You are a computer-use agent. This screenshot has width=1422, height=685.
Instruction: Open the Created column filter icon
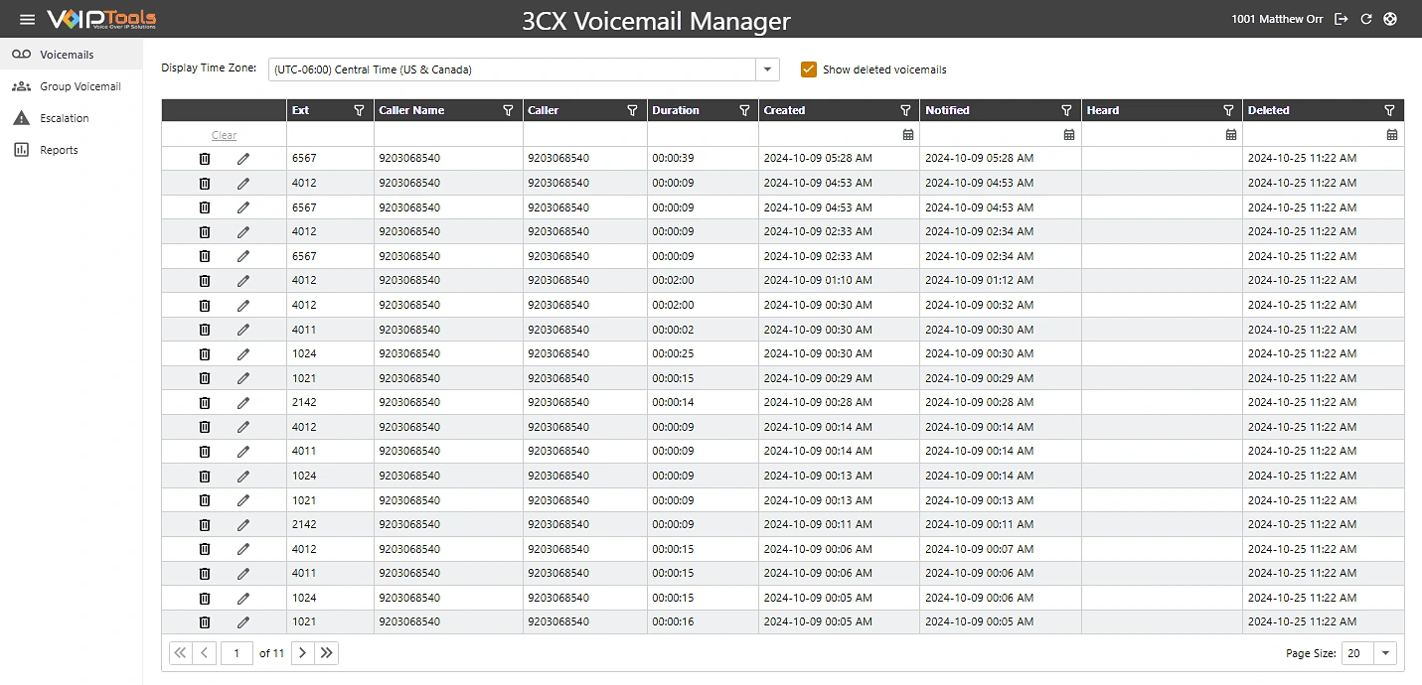tap(905, 110)
